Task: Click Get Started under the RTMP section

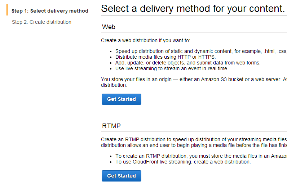Action: (x=122, y=176)
